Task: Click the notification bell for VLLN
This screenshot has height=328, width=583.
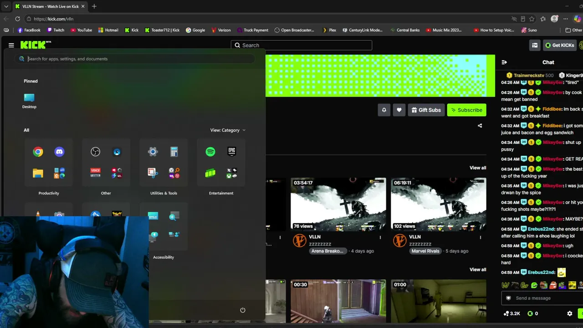Action: (x=384, y=110)
